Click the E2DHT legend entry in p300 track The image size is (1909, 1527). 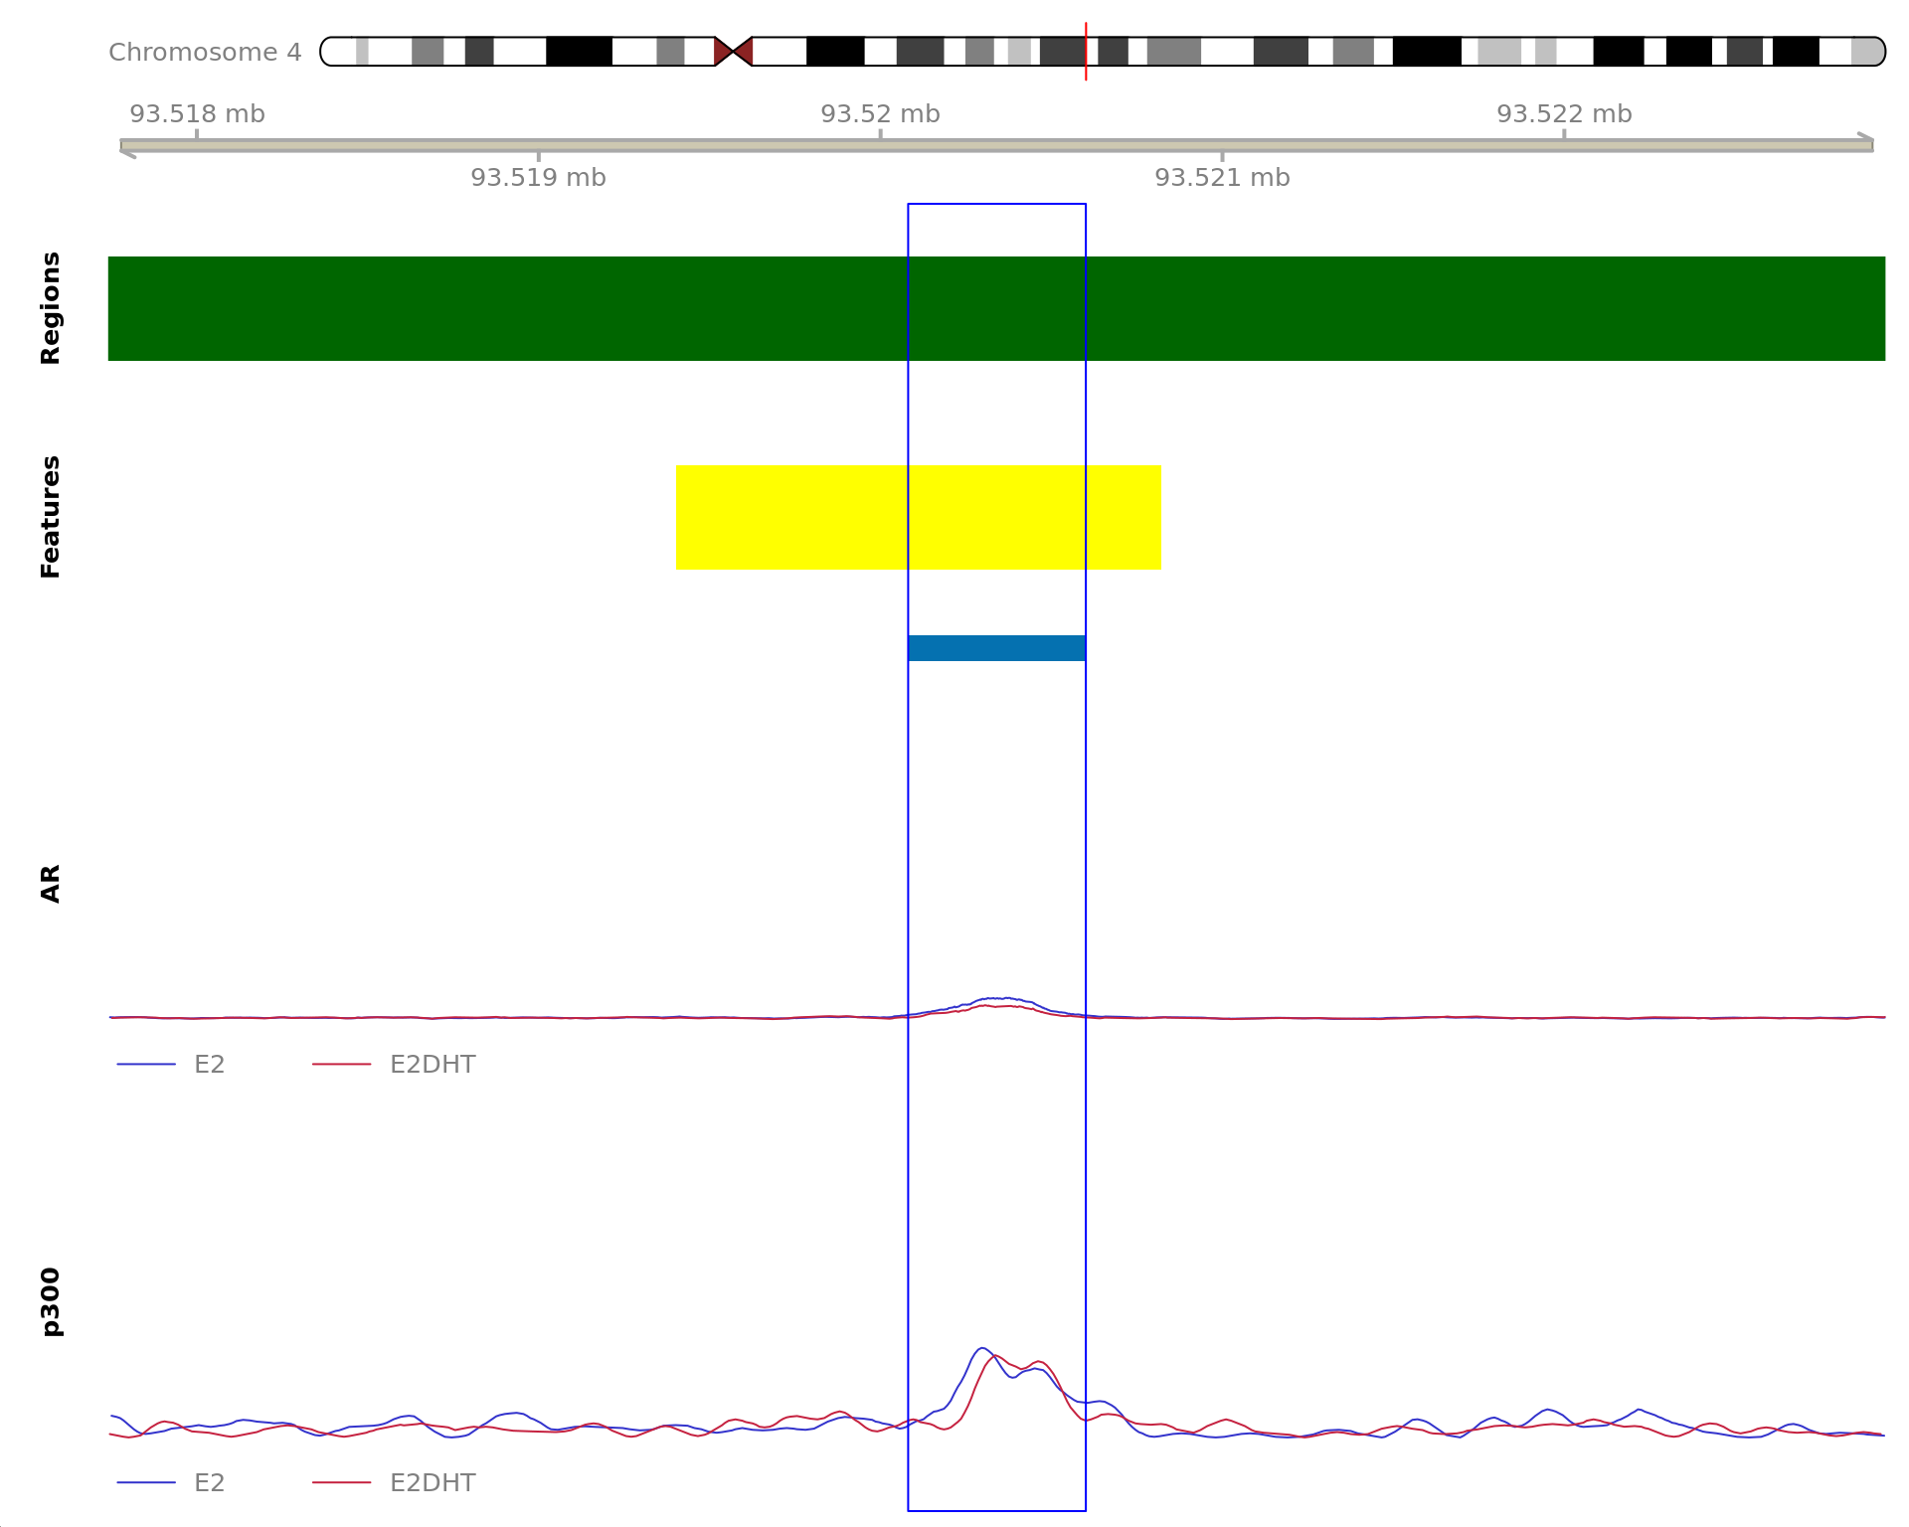394,1483
